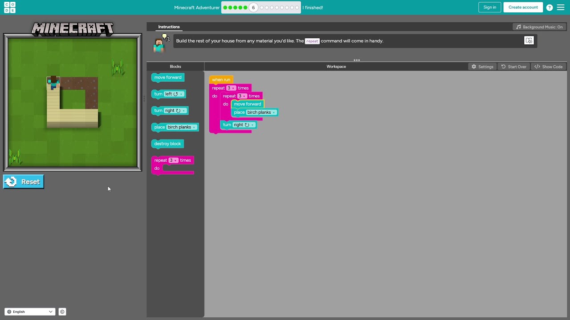Click the "repeat" code chip in the instructions

pyautogui.click(x=312, y=41)
